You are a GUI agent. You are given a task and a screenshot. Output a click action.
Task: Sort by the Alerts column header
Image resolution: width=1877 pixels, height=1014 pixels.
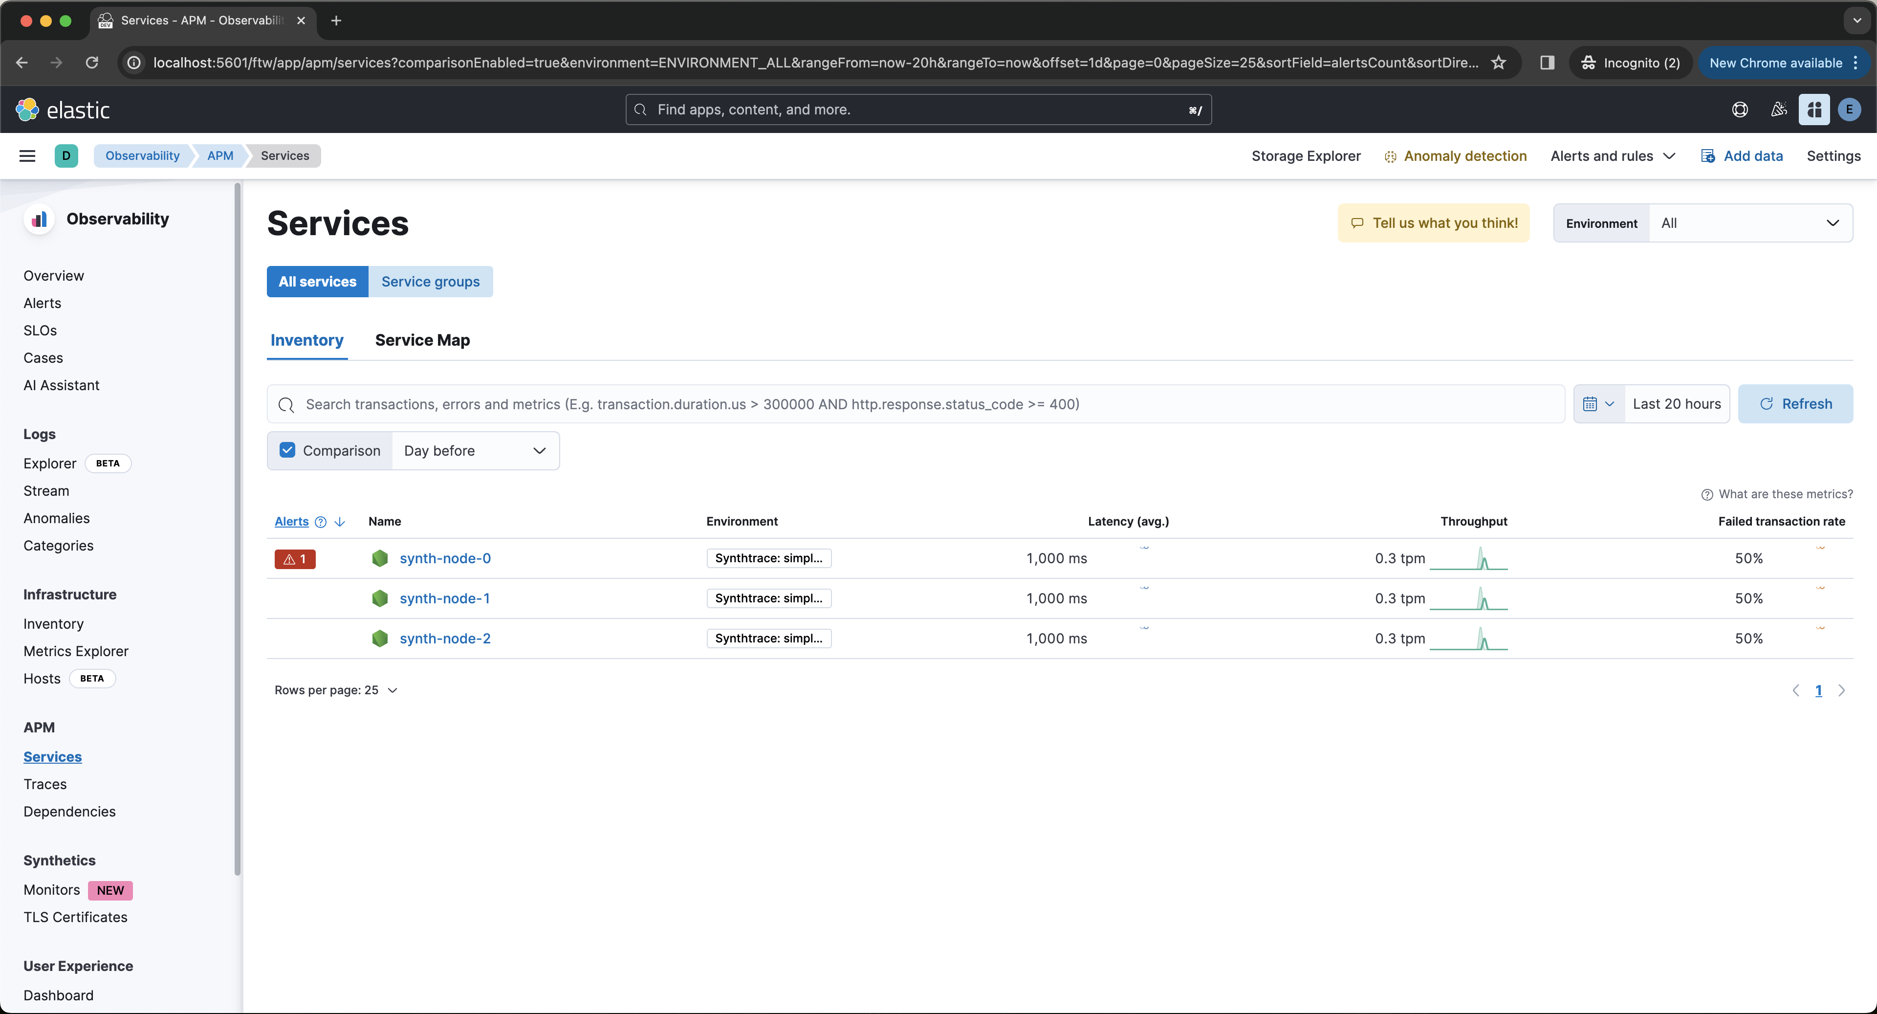tap(291, 521)
